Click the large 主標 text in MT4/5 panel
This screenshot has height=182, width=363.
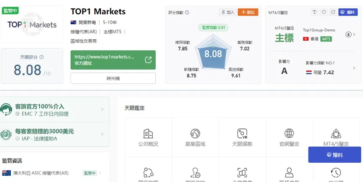284,38
